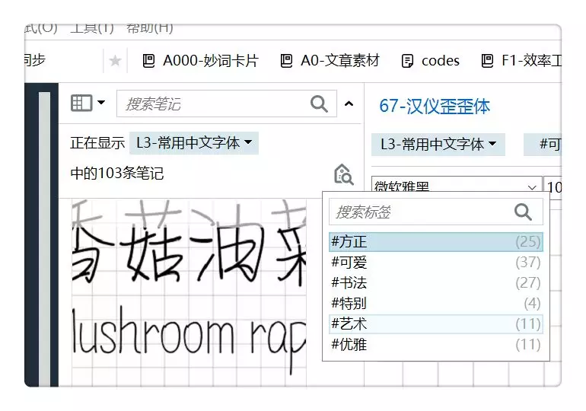
Task: Click the 搜索标签 tag search field
Action: tap(436, 212)
